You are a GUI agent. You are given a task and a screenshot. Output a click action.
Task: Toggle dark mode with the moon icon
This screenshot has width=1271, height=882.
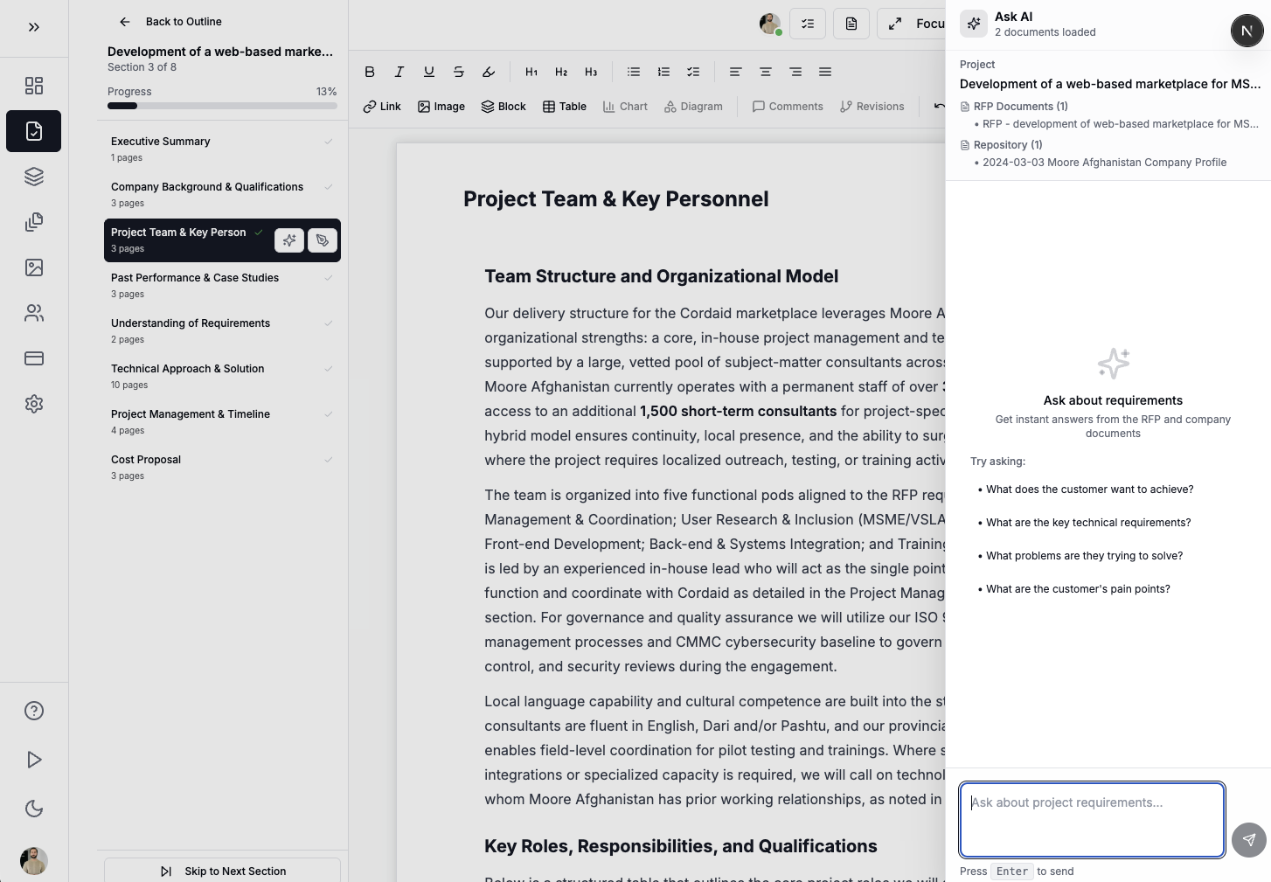pos(34,809)
